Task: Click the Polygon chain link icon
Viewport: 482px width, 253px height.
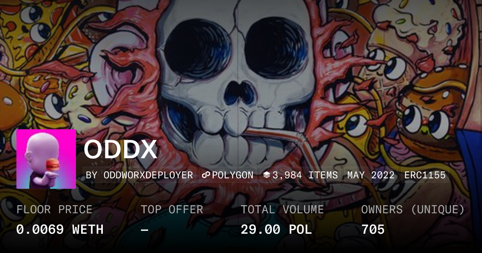Action: [206, 175]
